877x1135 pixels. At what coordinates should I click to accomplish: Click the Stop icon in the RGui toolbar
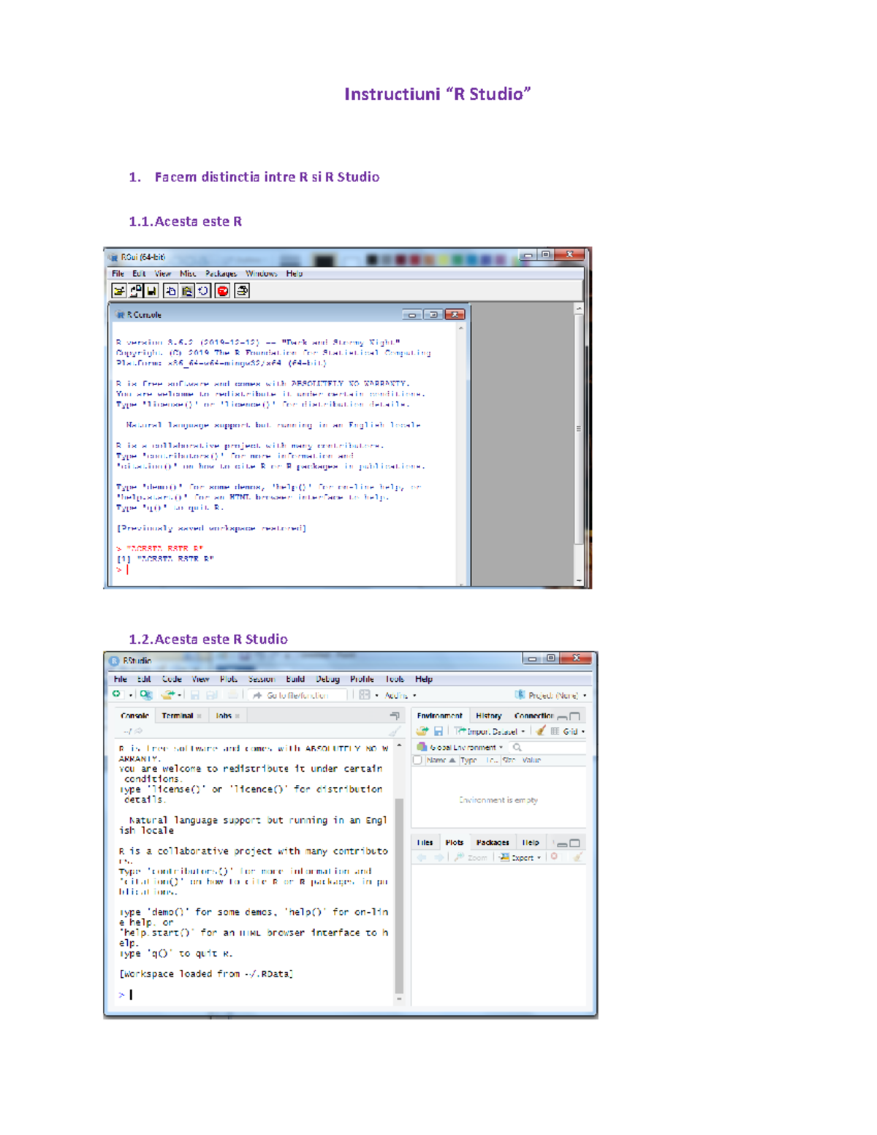pos(222,290)
